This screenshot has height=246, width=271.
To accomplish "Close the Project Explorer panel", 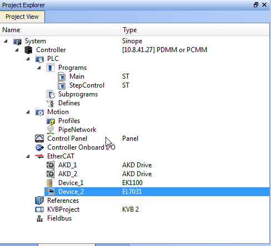I will tap(264, 5).
